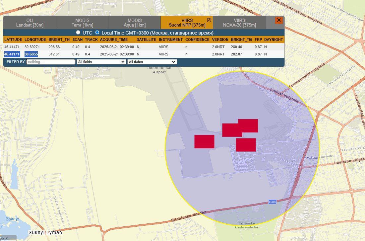Open the All dates dropdown

152,62
